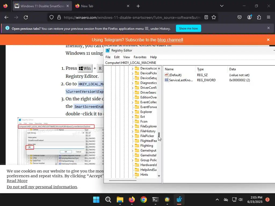Open the tracking protection shield icon
The width and height of the screenshot is (275, 206).
(x=51, y=17)
